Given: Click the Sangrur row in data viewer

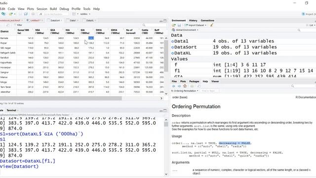Looking at the screenshot, I should tap(81, 72).
